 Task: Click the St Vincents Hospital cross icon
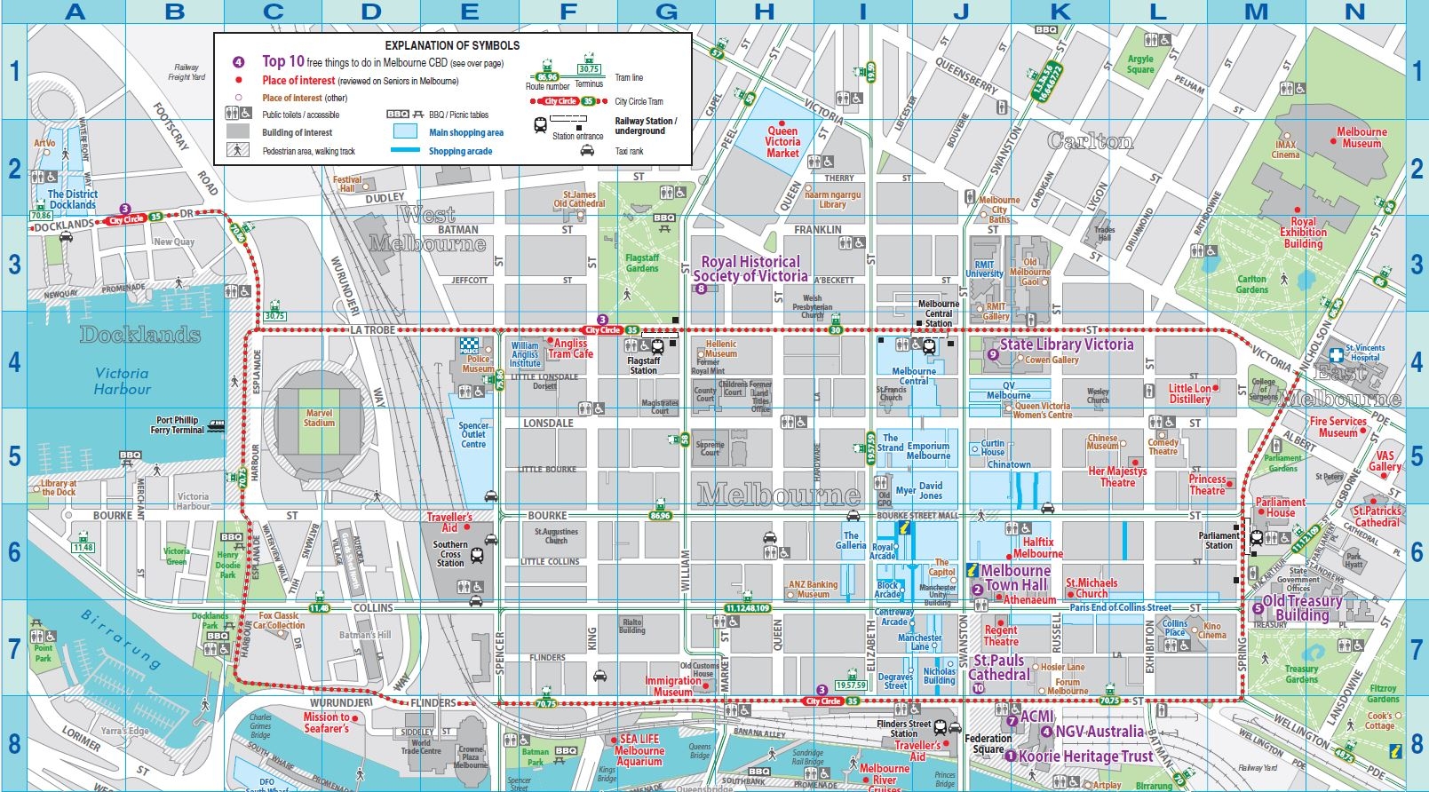(x=1336, y=355)
